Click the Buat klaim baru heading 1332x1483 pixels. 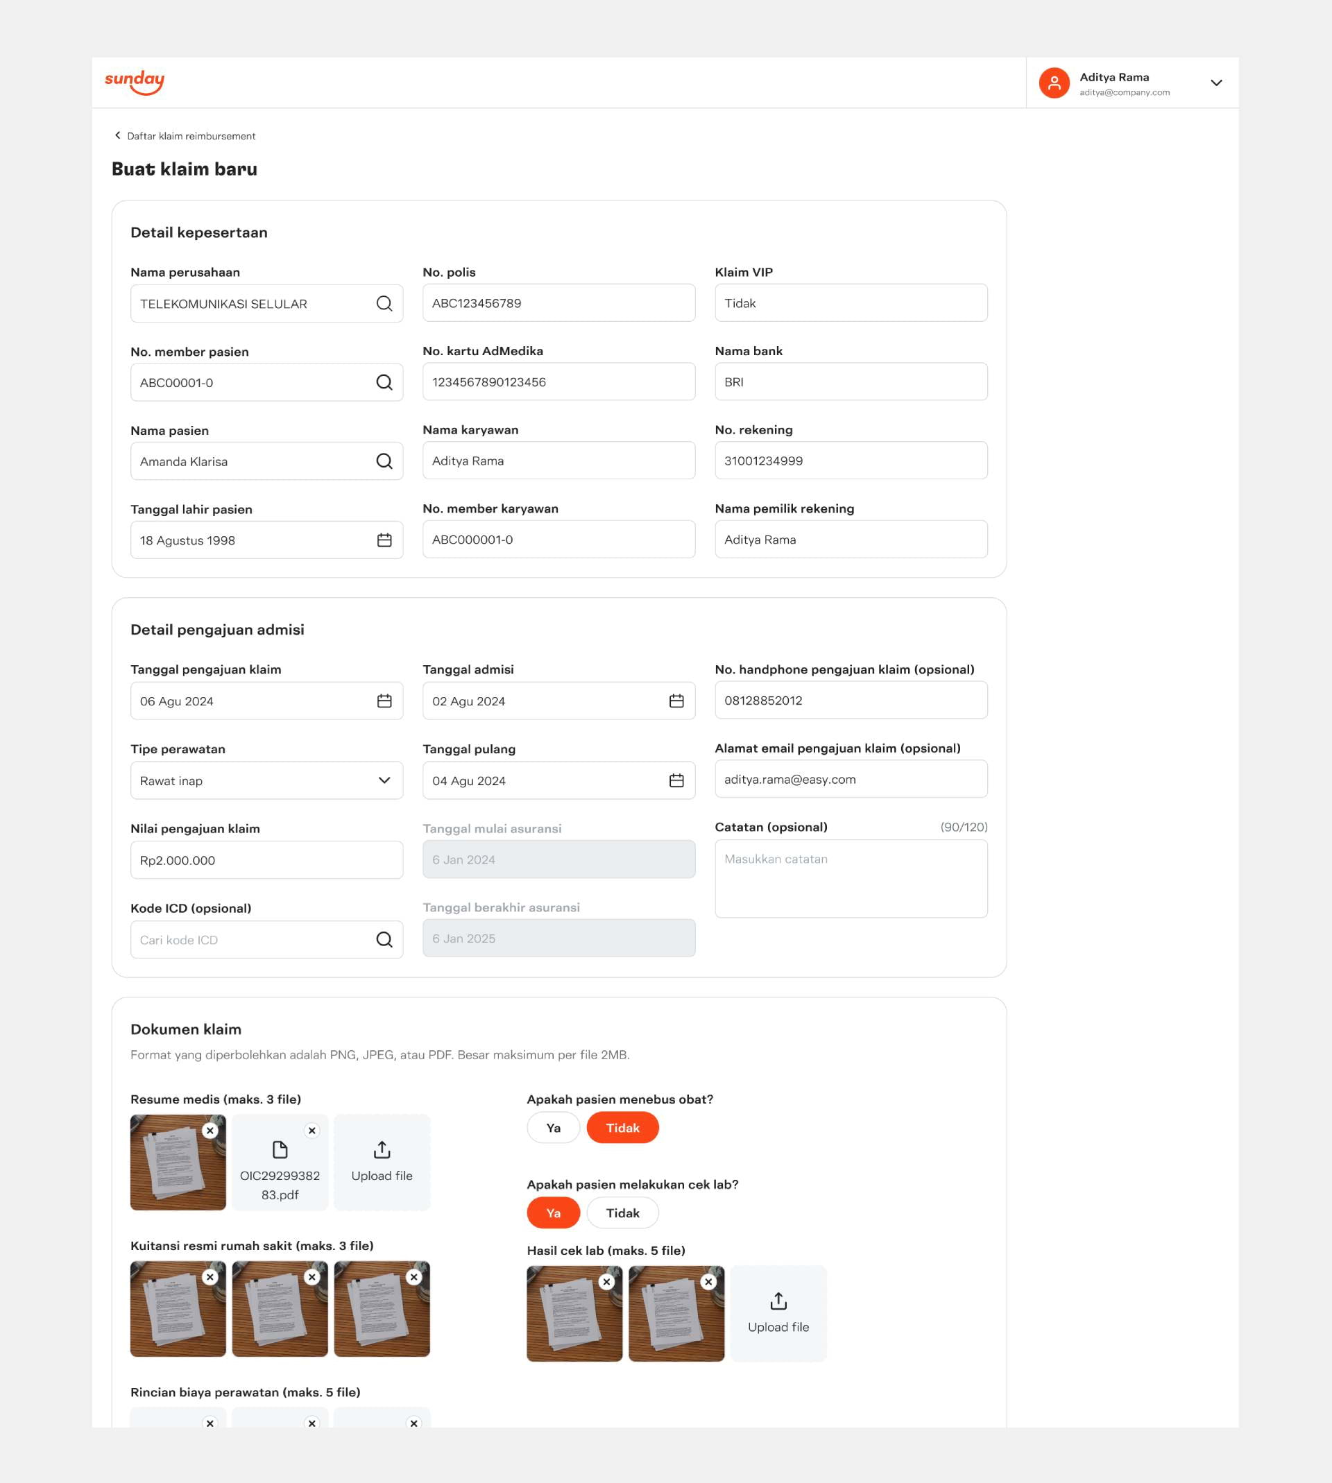click(x=185, y=169)
